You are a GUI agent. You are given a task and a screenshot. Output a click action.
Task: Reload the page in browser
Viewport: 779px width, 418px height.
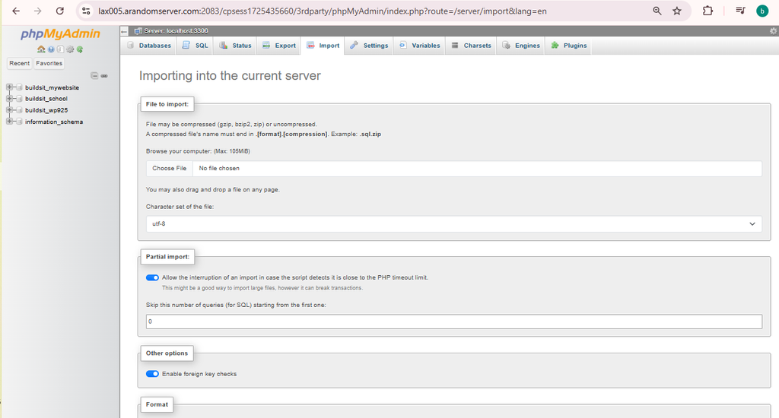coord(59,11)
